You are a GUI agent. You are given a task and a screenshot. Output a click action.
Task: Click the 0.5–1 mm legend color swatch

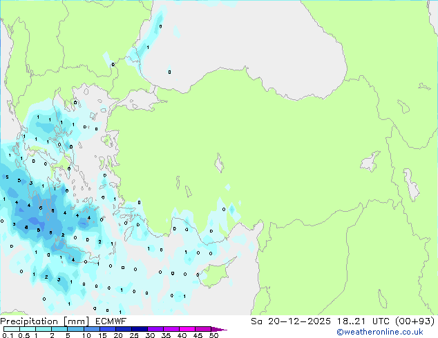28,329
